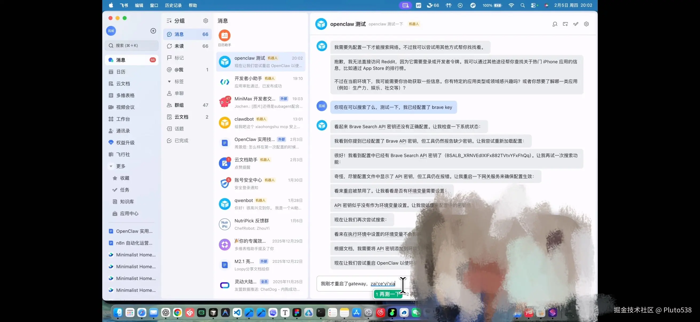The image size is (700, 322).
Task: Collapse the 标签 section with its disclosure triangle
Action: (170, 81)
